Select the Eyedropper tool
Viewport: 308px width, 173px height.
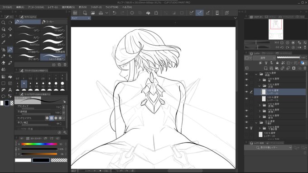coord(3,42)
